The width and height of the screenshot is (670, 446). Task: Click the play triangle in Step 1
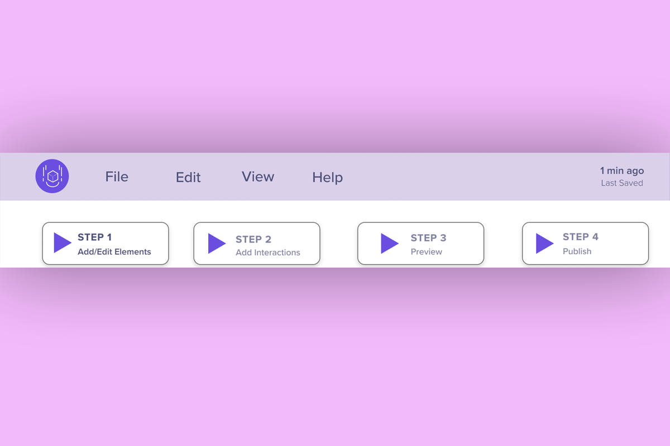[61, 243]
